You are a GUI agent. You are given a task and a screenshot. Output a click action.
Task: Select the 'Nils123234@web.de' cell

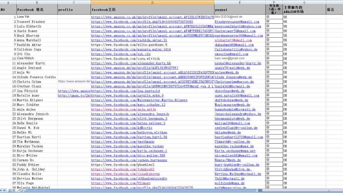(x=240, y=17)
